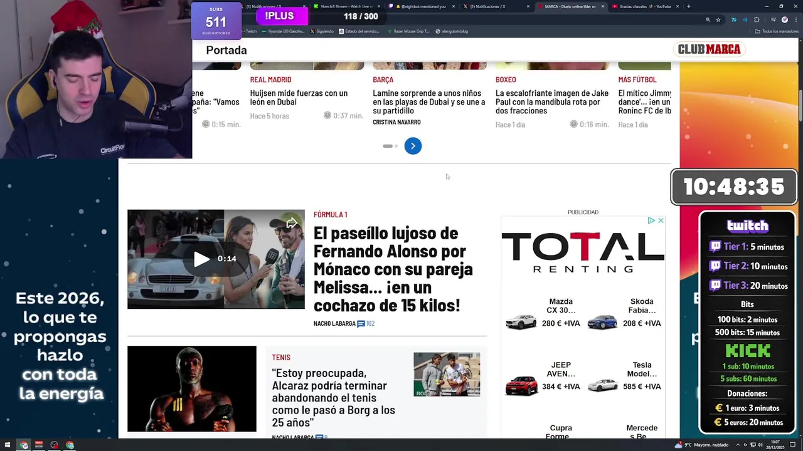The width and height of the screenshot is (803, 451).
Task: Open the Jake Paul broken jaw article
Action: click(x=552, y=101)
